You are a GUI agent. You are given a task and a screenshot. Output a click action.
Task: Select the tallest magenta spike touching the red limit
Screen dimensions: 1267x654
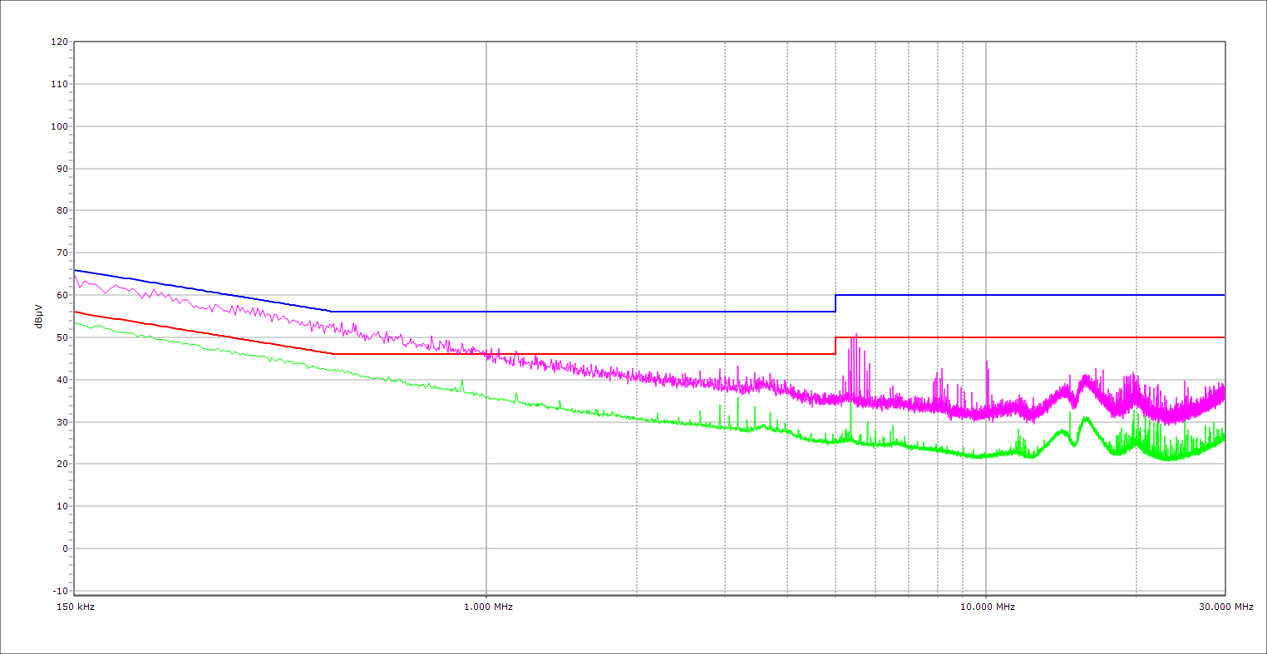tap(855, 337)
